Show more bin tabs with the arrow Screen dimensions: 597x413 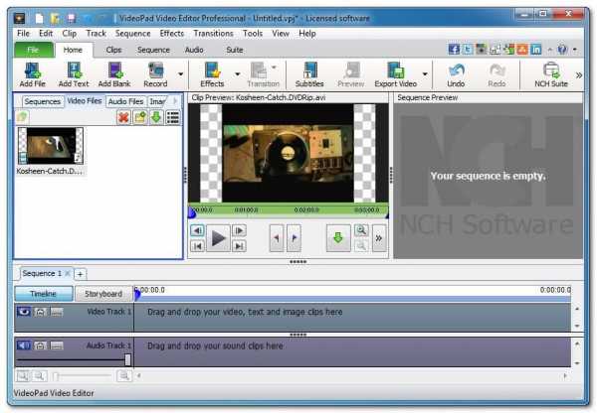tap(175, 101)
